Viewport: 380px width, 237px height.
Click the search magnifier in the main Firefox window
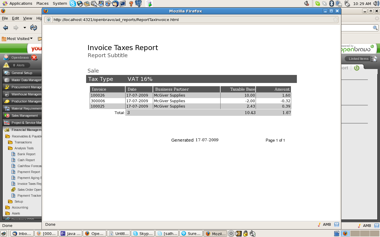pyautogui.click(x=375, y=28)
